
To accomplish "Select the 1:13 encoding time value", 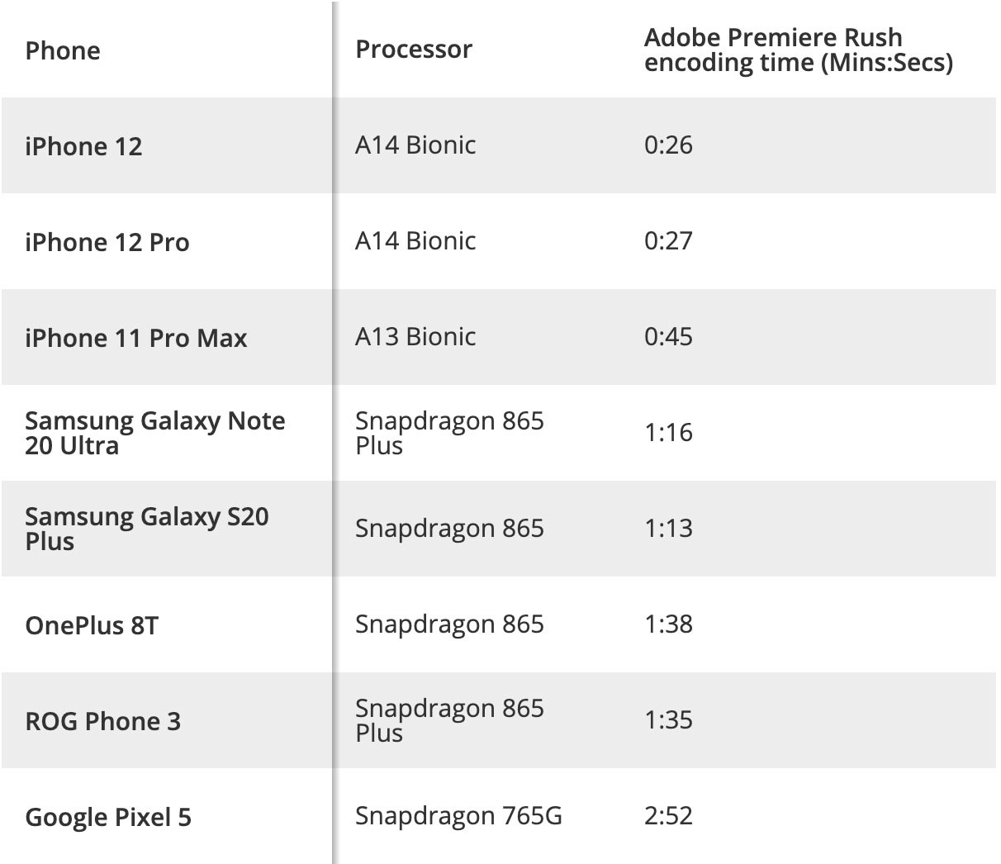I will [x=668, y=528].
